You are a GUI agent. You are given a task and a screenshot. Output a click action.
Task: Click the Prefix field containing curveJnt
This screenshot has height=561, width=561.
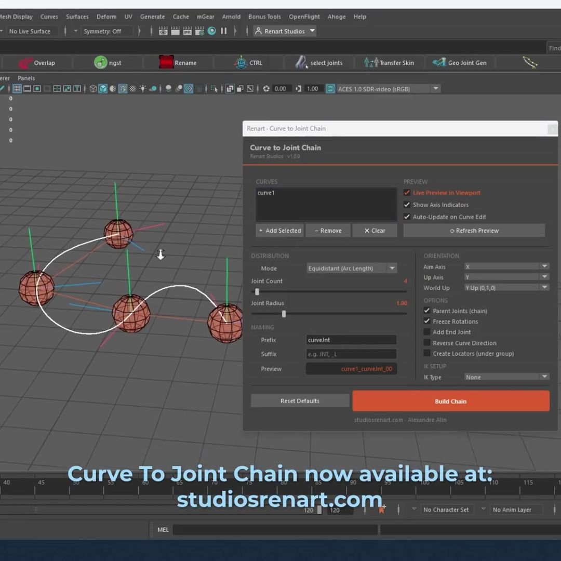(351, 340)
